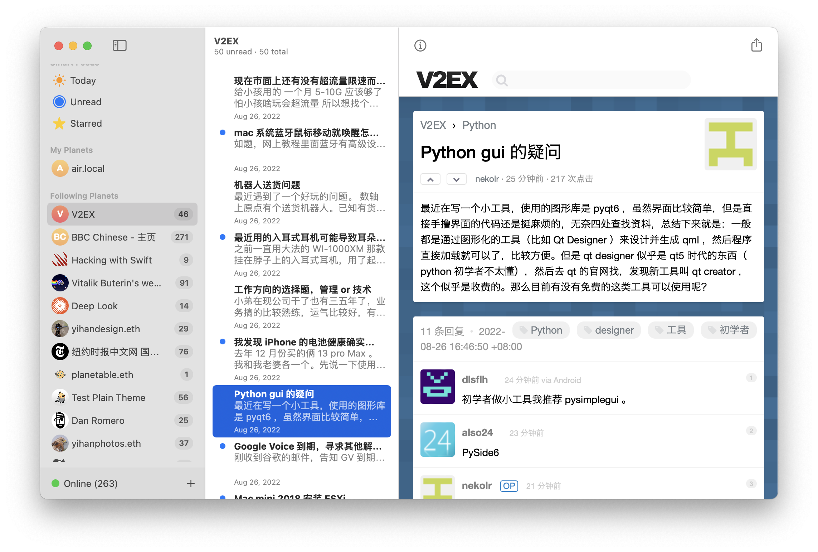The image size is (818, 552).
Task: Click nekolr's avatar beside the title
Action: point(730,144)
